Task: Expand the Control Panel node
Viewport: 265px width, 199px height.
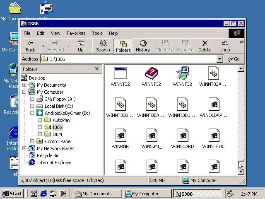Action: (32, 141)
